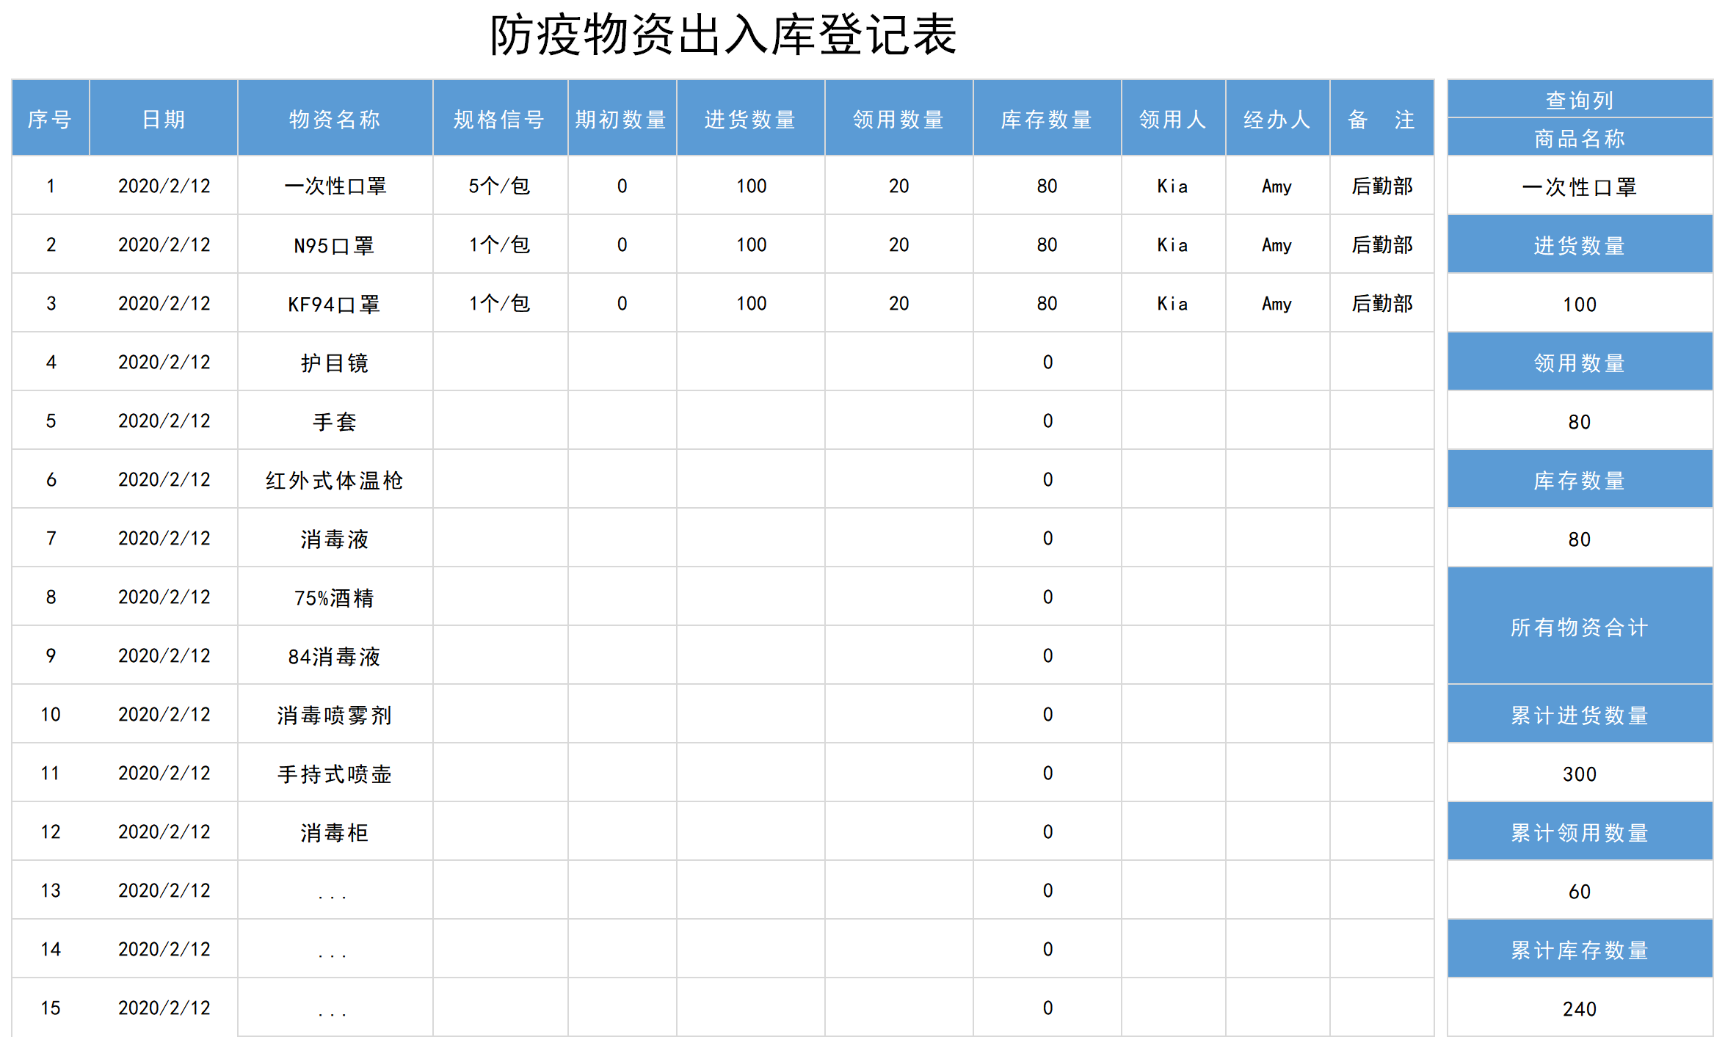
Task: Select the 库存数量 column header
Action: [x=1047, y=119]
